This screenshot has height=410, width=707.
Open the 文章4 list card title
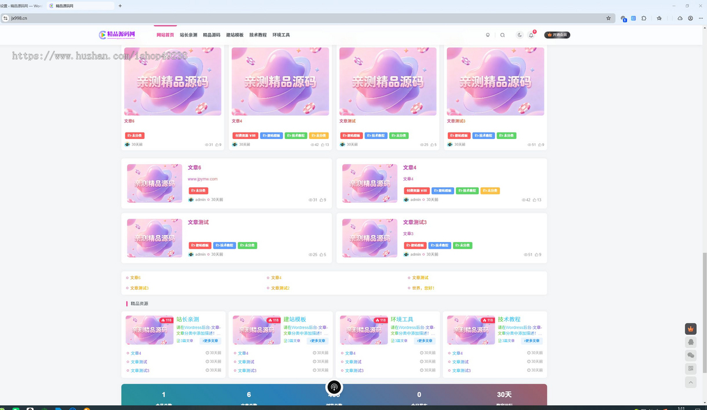point(409,168)
